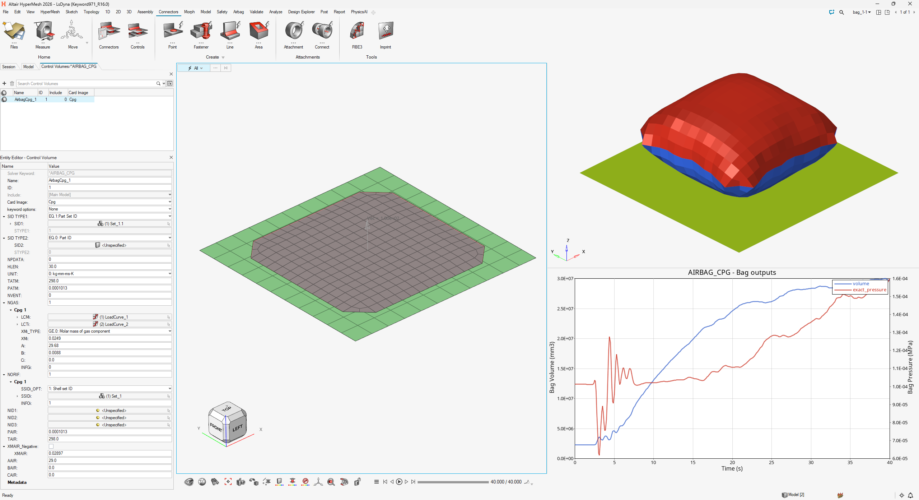The height and width of the screenshot is (500, 919).
Task: Open the Airbag menu
Action: (x=238, y=12)
